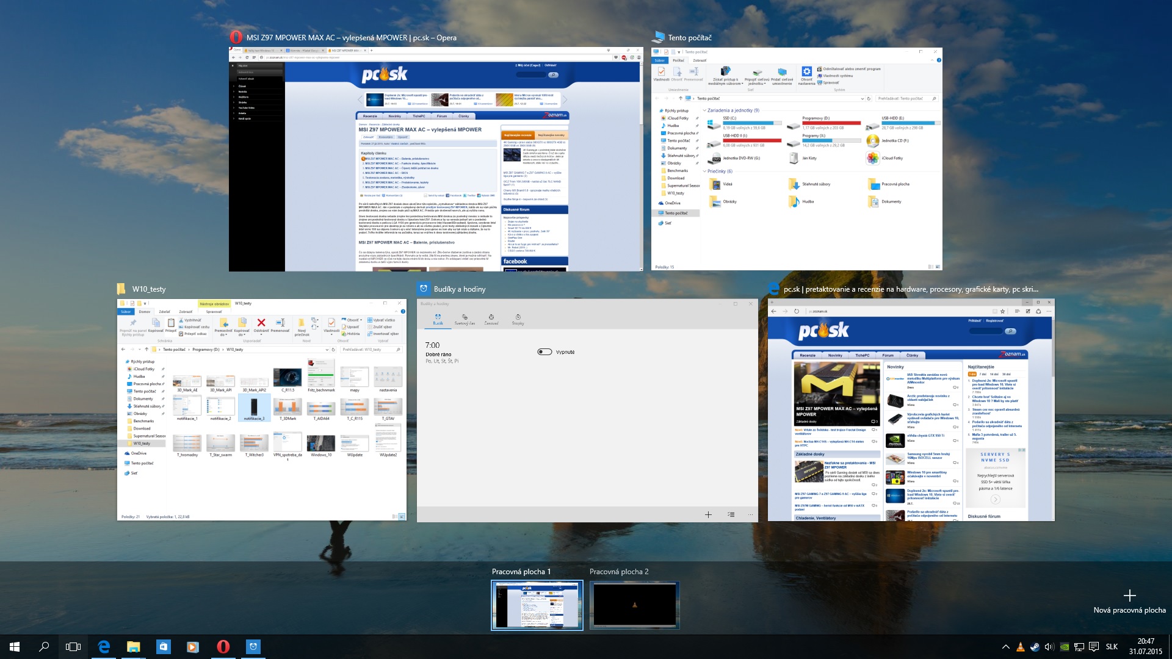Screen dimensions: 1172x659
Task: Collapse the ribbon in the W10_testy window
Action: (397, 311)
